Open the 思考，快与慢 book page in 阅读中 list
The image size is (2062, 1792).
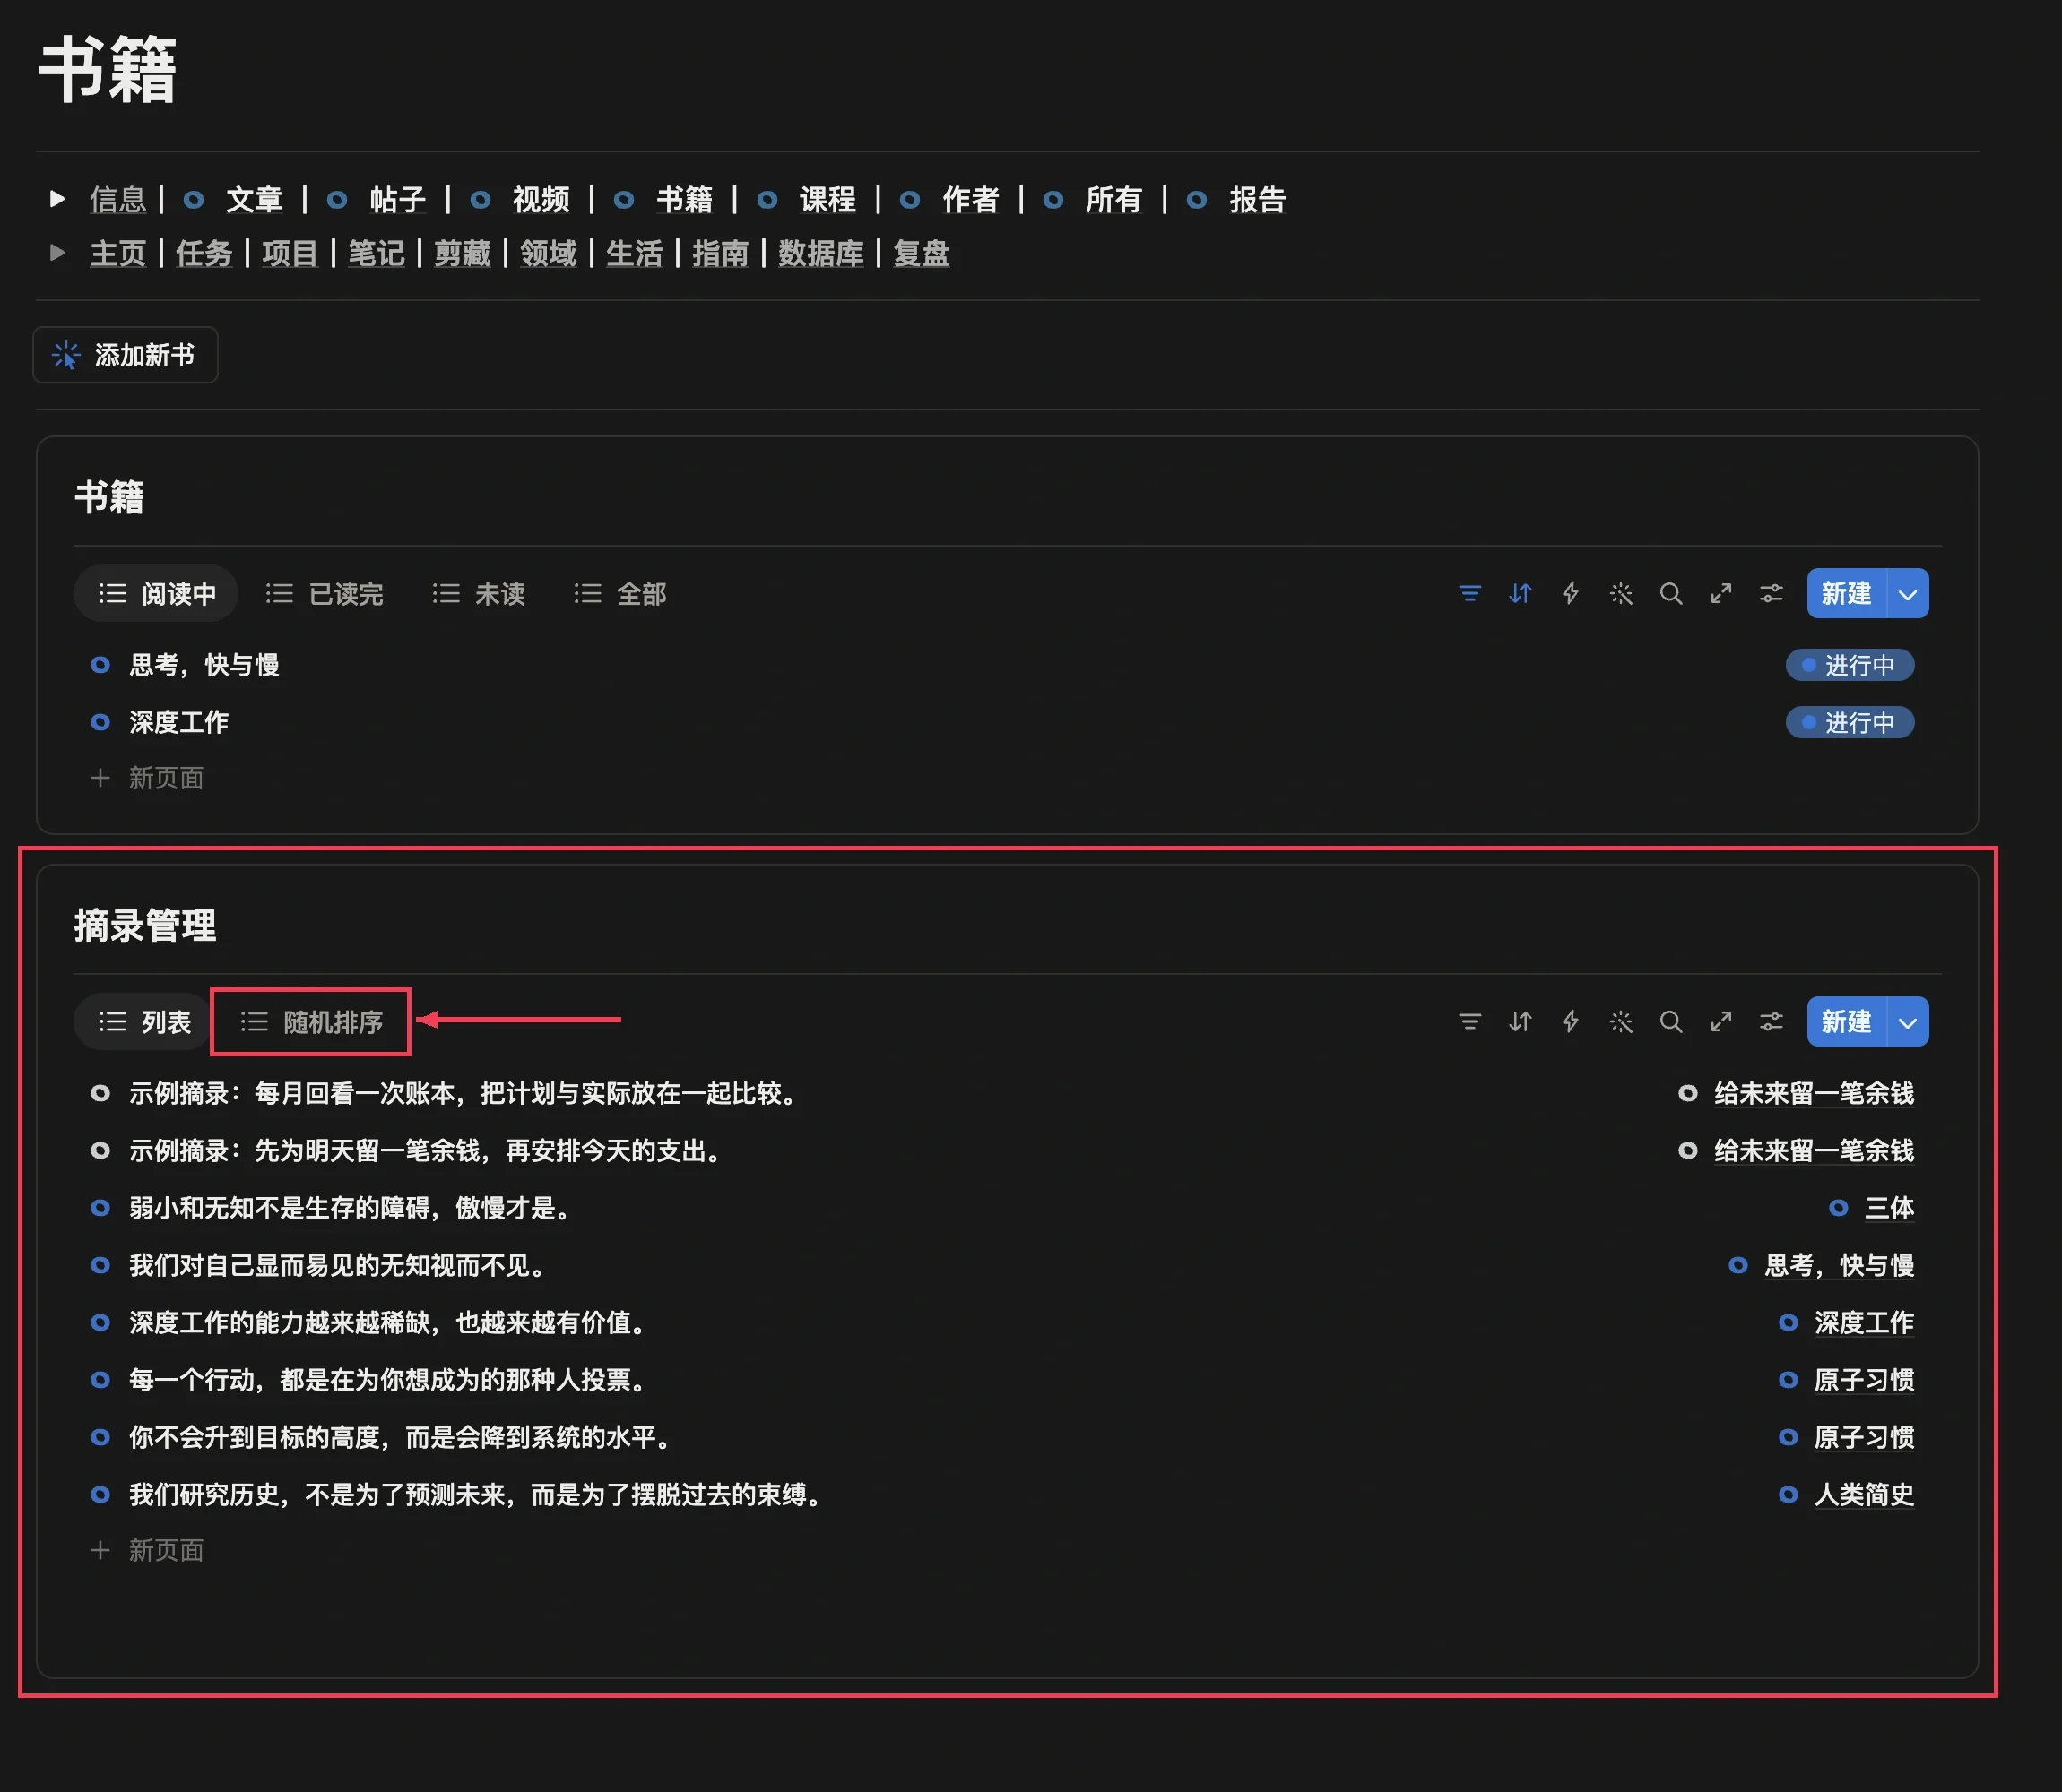coord(204,665)
